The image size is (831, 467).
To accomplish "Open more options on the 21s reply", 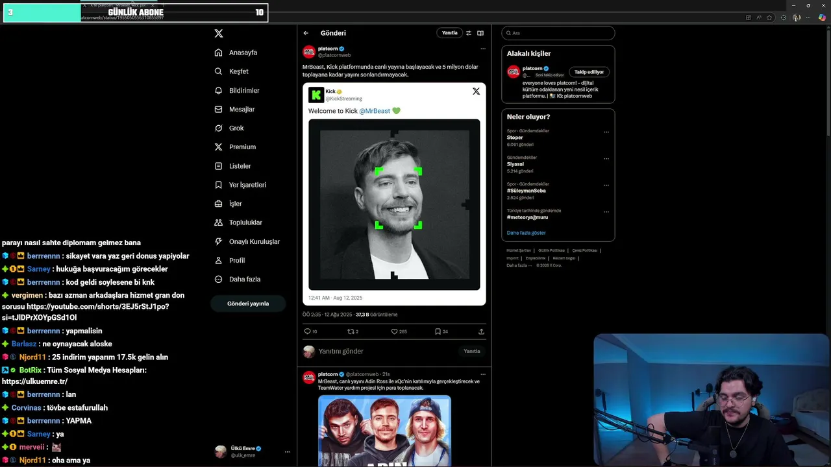I will 482,374.
